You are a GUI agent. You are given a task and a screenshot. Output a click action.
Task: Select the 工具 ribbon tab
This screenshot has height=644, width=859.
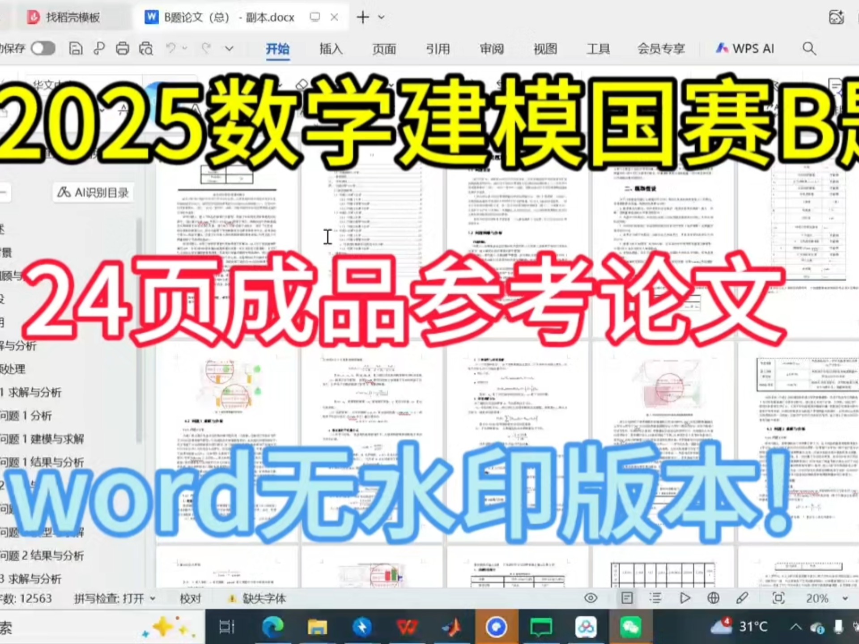pyautogui.click(x=598, y=48)
